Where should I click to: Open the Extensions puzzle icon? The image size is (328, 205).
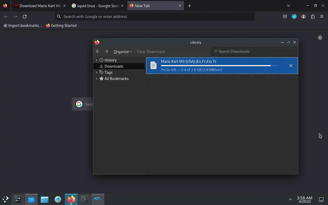click(313, 16)
